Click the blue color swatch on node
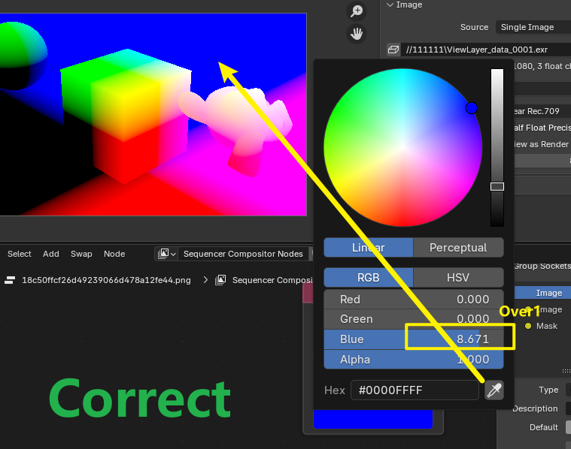This screenshot has height=449, width=571. click(x=373, y=419)
